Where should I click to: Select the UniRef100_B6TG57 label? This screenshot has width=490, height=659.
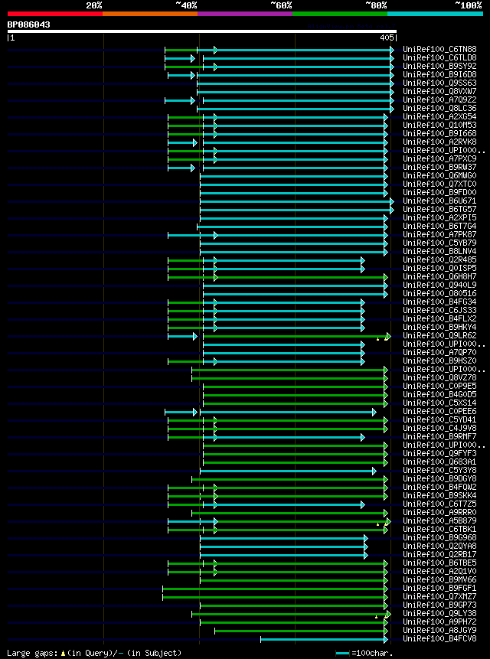(x=439, y=209)
